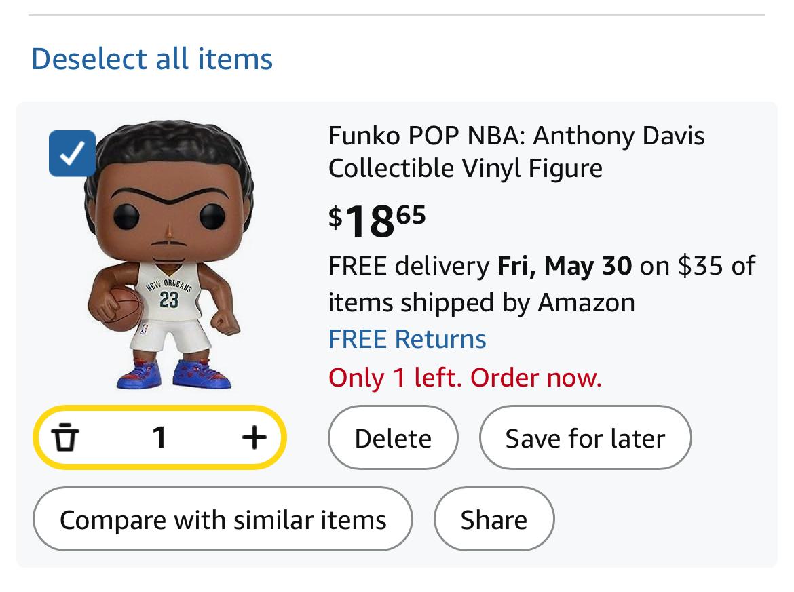Click Deselect all items
This screenshot has height=592, width=794.
[x=152, y=59]
